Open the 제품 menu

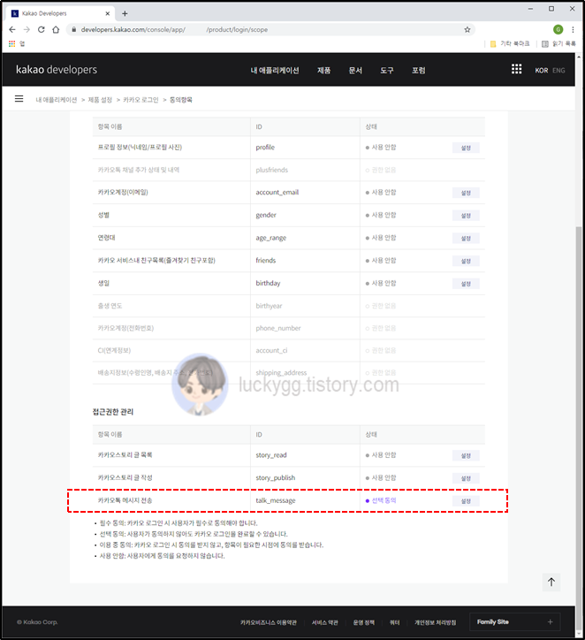pyautogui.click(x=324, y=70)
